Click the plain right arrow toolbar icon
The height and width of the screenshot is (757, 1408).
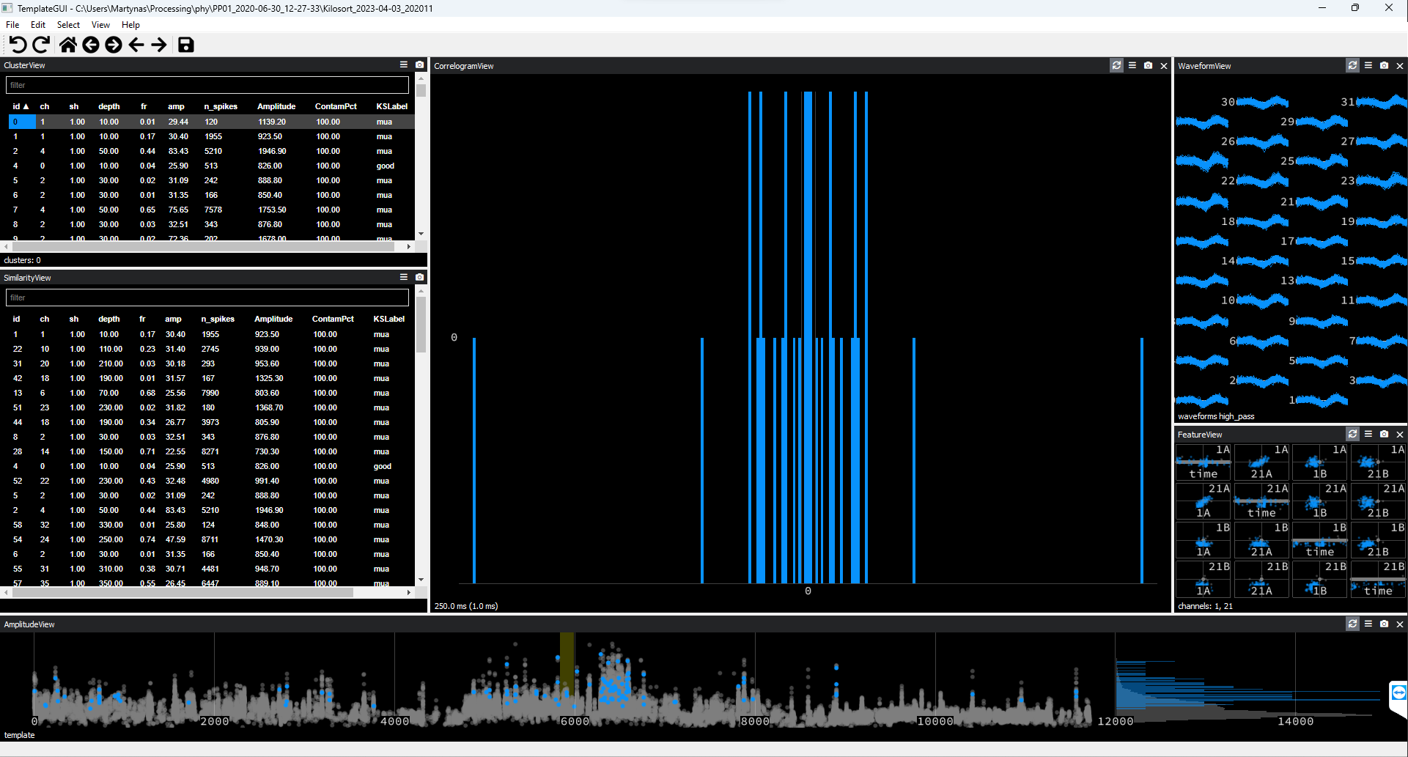click(159, 45)
